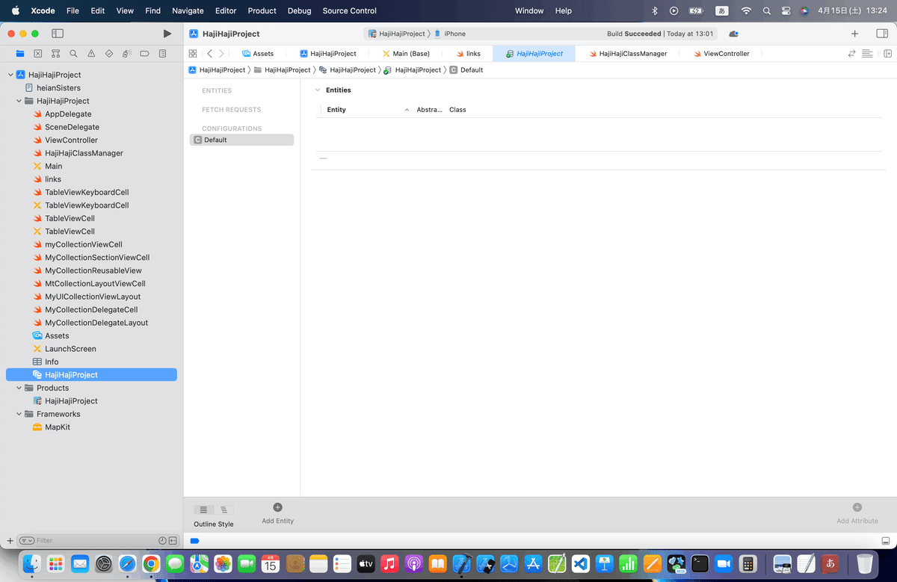This screenshot has width=897, height=582.
Task: Click the related items grid icon
Action: 193,54
